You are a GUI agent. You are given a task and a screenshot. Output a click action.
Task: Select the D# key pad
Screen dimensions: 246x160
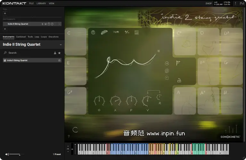point(232,42)
